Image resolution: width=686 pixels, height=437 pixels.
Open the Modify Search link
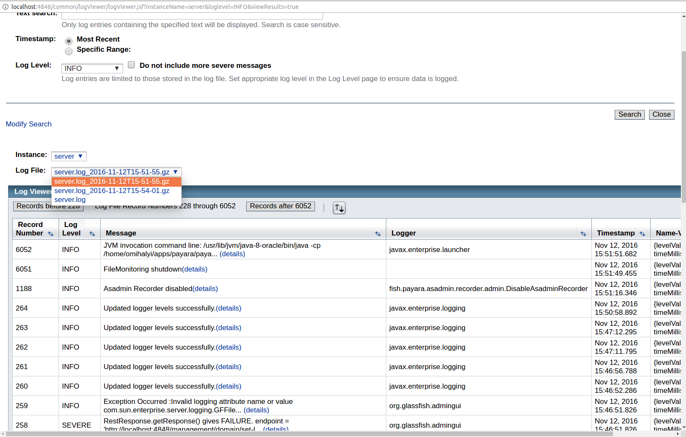[28, 124]
